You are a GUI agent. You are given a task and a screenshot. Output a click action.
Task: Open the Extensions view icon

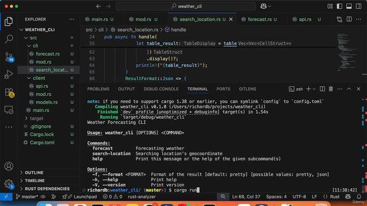[9, 92]
